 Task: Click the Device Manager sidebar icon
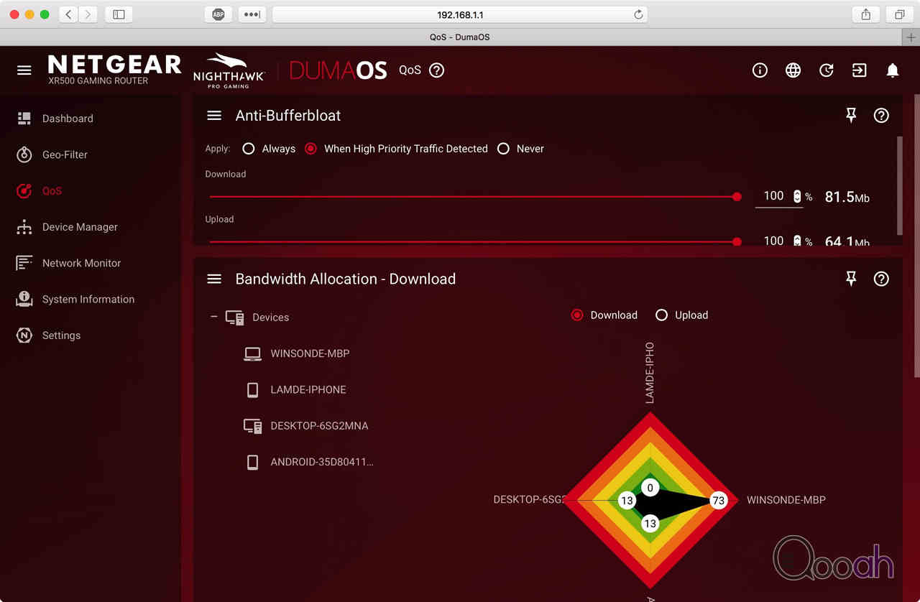pos(24,227)
